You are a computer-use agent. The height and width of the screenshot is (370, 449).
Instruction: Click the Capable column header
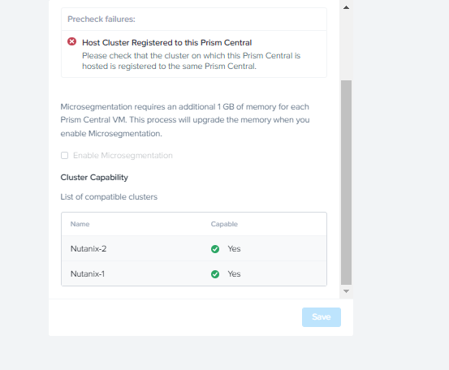coord(224,224)
